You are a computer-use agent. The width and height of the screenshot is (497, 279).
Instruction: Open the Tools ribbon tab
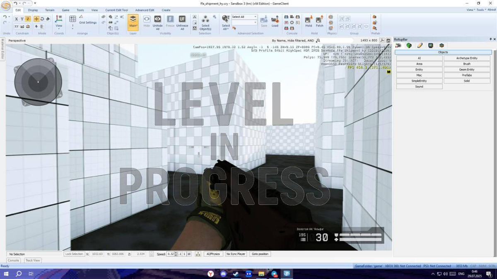tap(80, 10)
